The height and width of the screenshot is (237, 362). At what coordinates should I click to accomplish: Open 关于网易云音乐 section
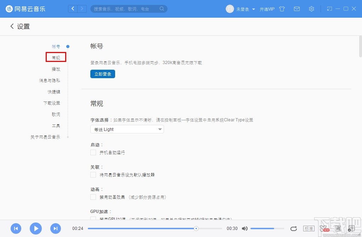click(45, 137)
